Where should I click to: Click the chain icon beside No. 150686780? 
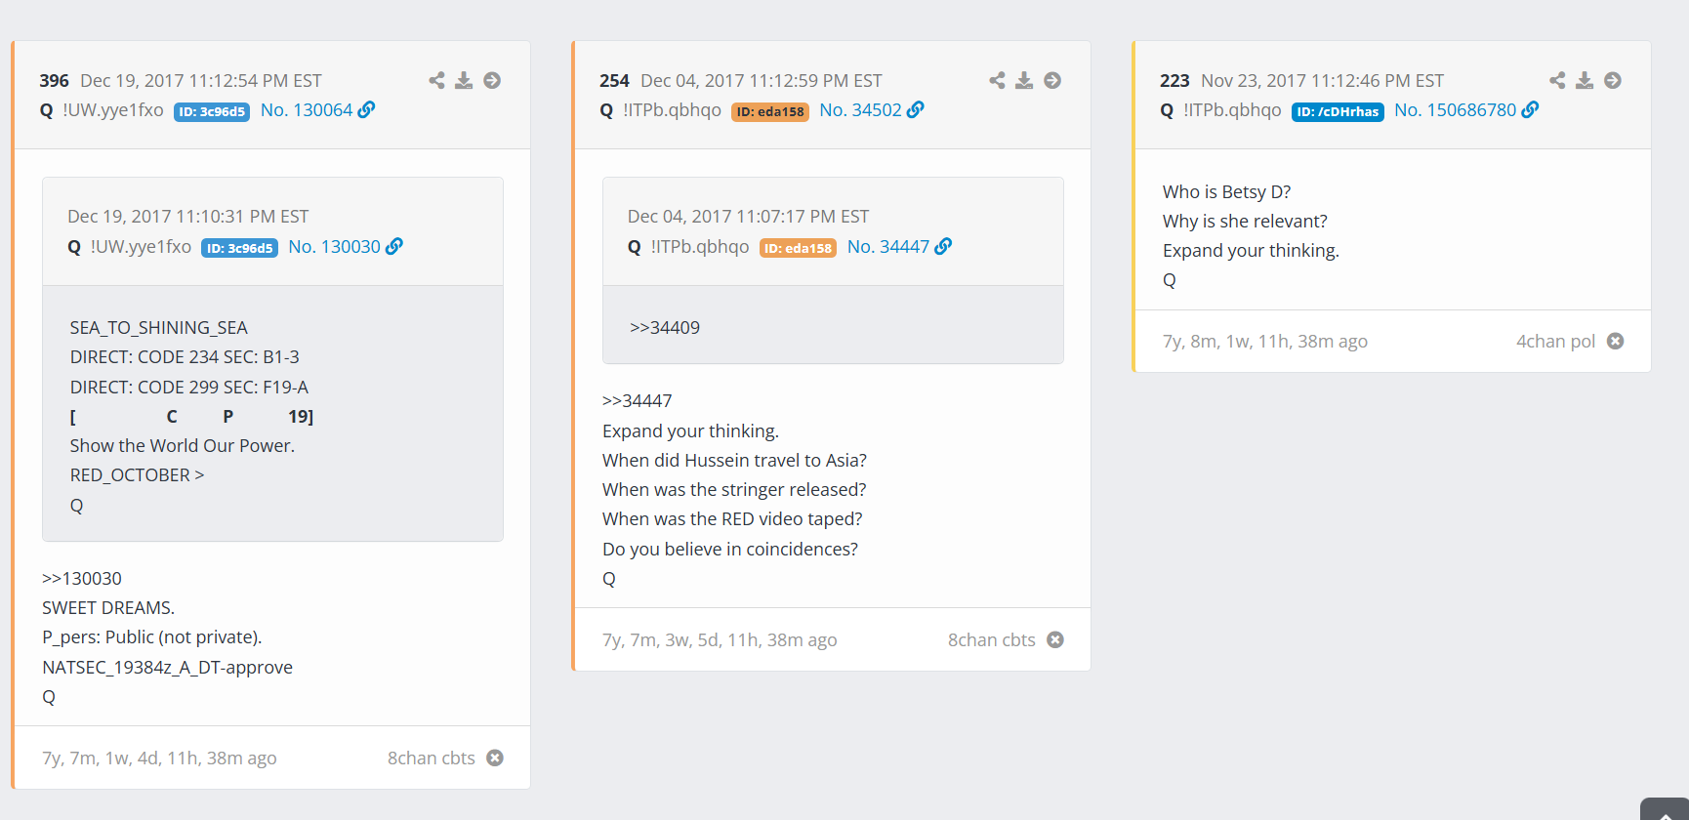(1530, 109)
